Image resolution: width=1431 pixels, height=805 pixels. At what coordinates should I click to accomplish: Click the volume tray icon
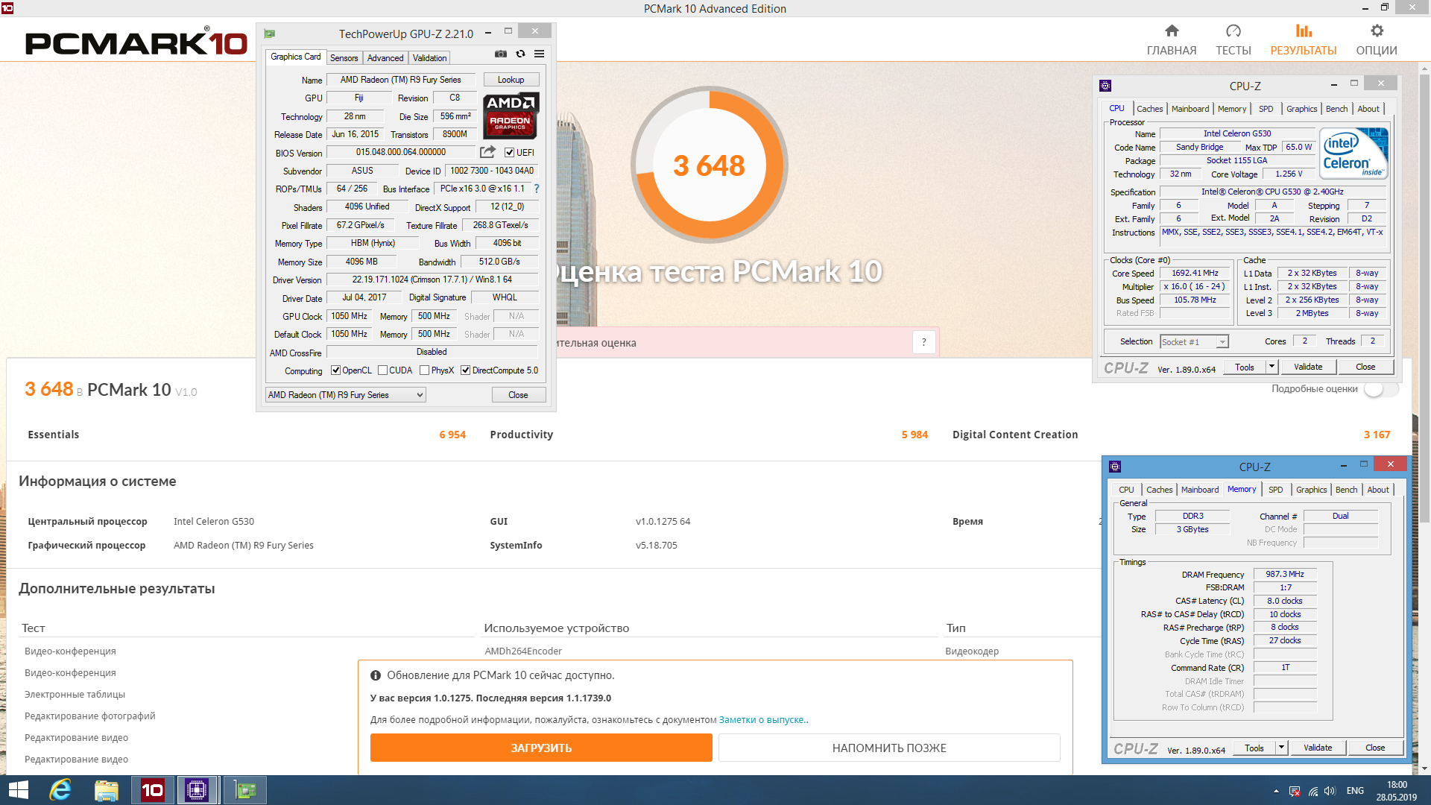pos(1330,791)
